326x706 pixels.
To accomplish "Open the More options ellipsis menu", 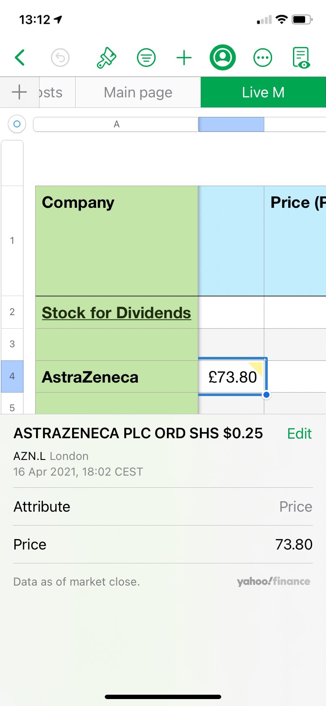I will click(x=263, y=57).
